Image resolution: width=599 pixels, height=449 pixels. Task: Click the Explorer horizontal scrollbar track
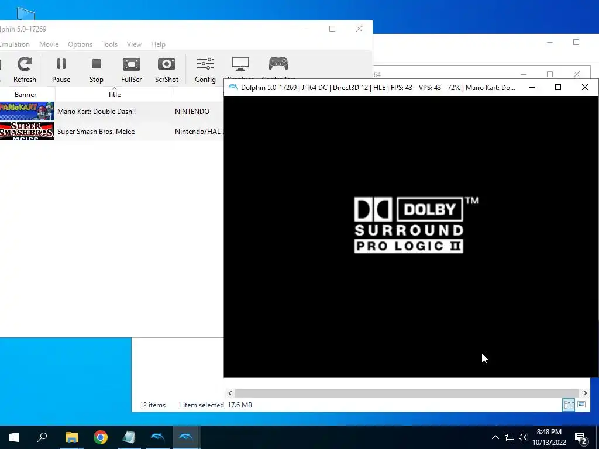tap(407, 393)
